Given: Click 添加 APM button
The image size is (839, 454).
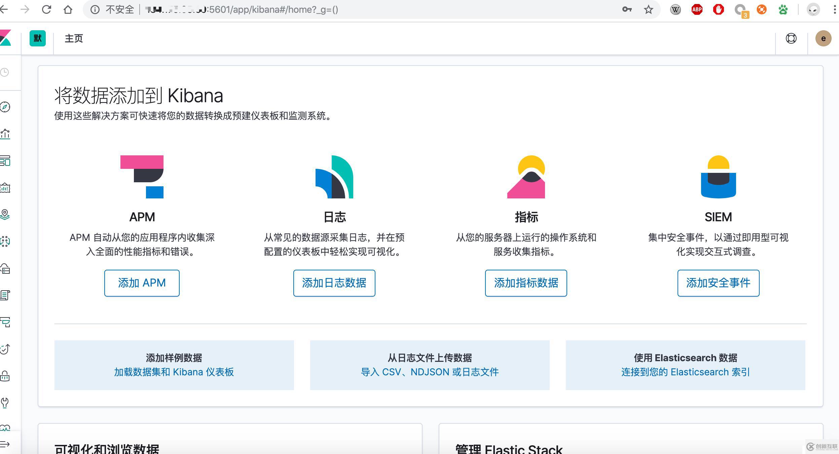Looking at the screenshot, I should [x=141, y=282].
